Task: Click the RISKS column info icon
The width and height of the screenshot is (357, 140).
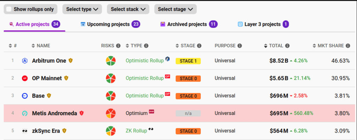Action: point(118,46)
